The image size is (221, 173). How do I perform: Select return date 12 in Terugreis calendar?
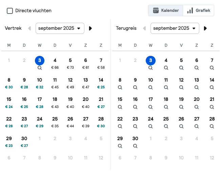(181, 83)
